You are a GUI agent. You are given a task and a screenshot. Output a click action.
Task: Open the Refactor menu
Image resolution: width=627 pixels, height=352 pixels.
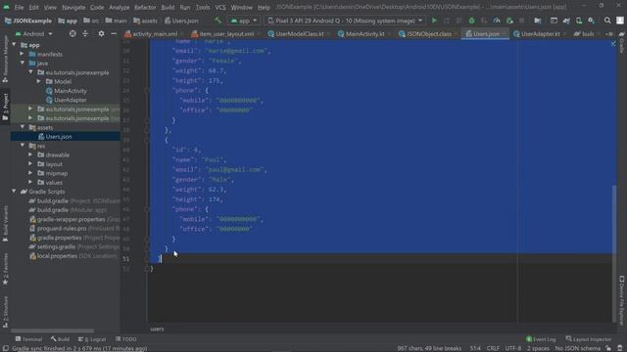click(145, 7)
